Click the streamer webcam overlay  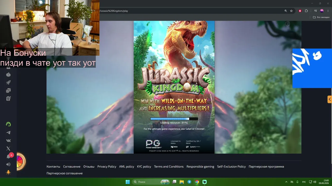coord(50,28)
